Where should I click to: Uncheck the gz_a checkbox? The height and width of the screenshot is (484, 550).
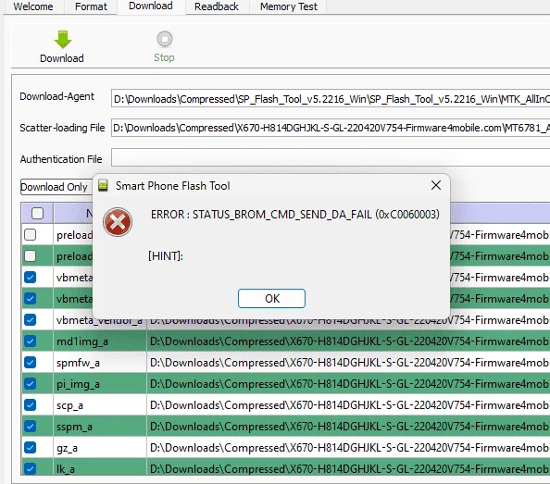(31, 448)
